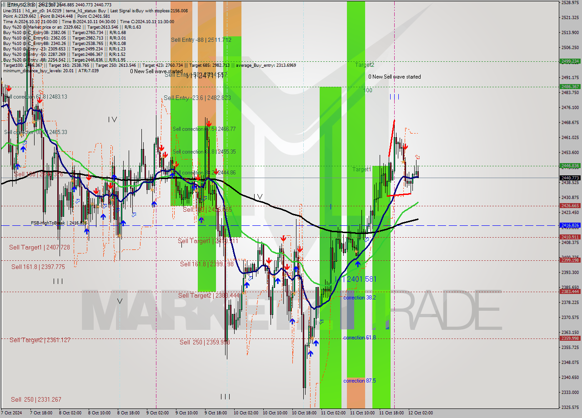Click 'Sell 161.8 | 2397.775' label
The image size is (582, 418).
pyautogui.click(x=38, y=267)
